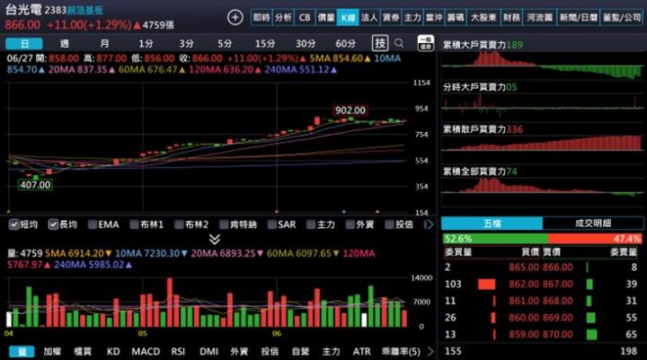
Task: Click the red 47.4% sell ratio bar
Action: coord(596,238)
